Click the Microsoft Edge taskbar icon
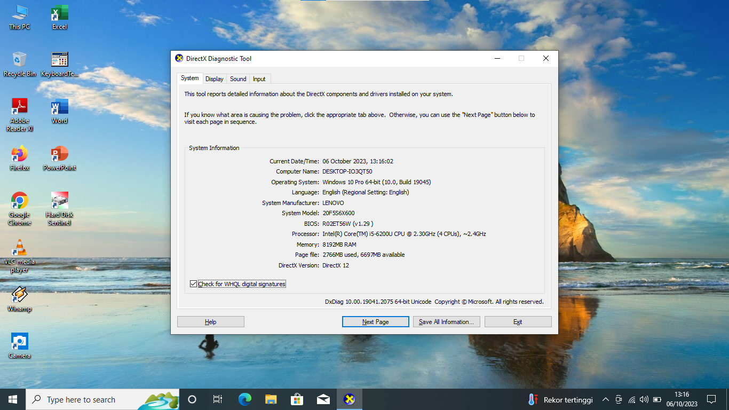Screen dimensions: 729x410 tap(245, 399)
